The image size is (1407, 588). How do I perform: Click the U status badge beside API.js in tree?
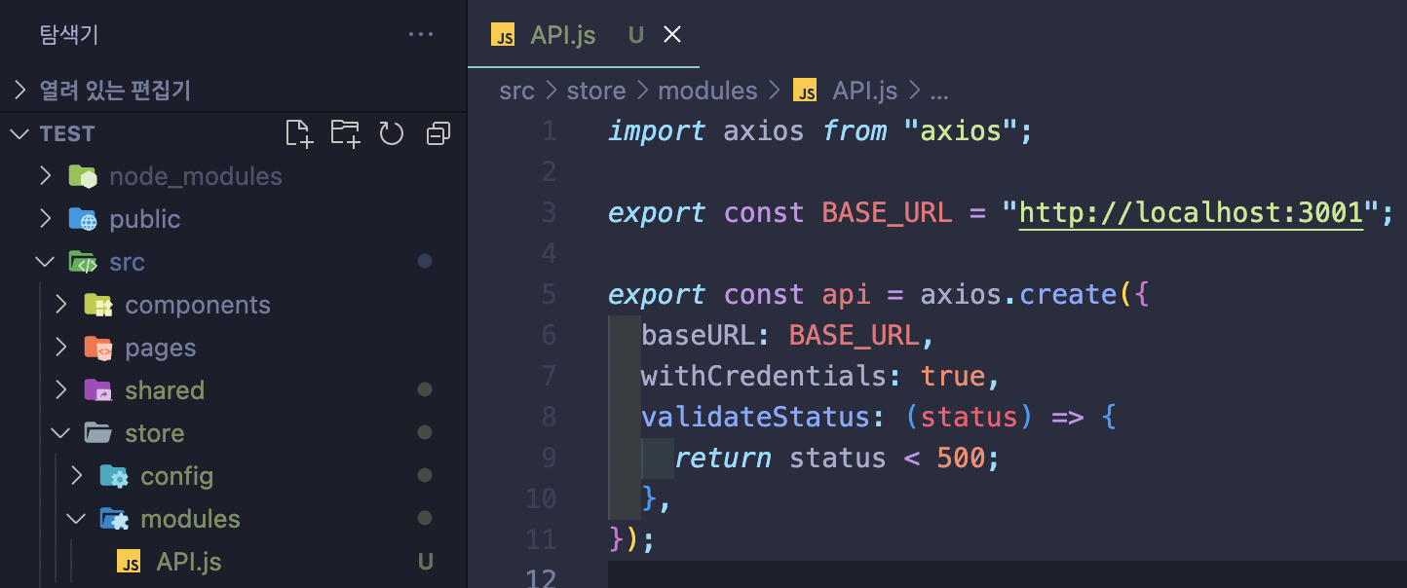(x=425, y=562)
